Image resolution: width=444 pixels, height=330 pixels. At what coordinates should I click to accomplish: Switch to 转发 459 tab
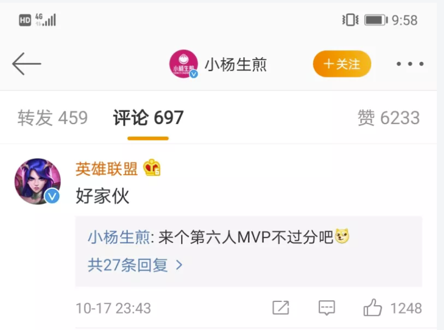53,117
